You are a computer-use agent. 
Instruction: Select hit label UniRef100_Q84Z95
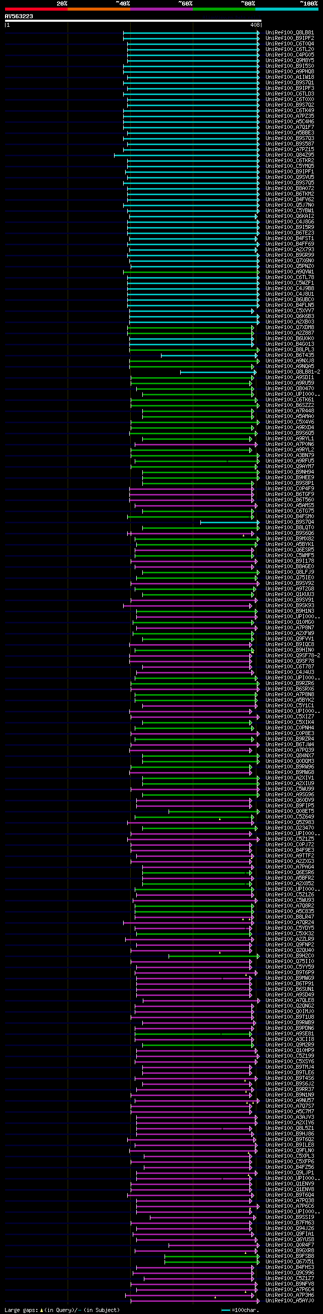pos(290,155)
